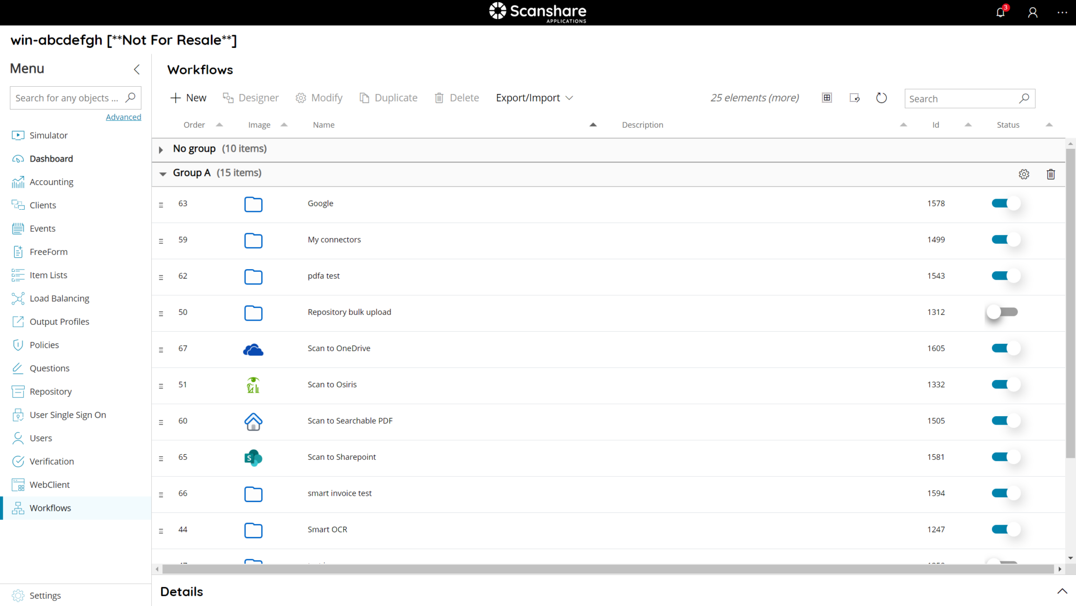1076x606 pixels.
Task: Click the Google workflow folder icon
Action: click(253, 204)
